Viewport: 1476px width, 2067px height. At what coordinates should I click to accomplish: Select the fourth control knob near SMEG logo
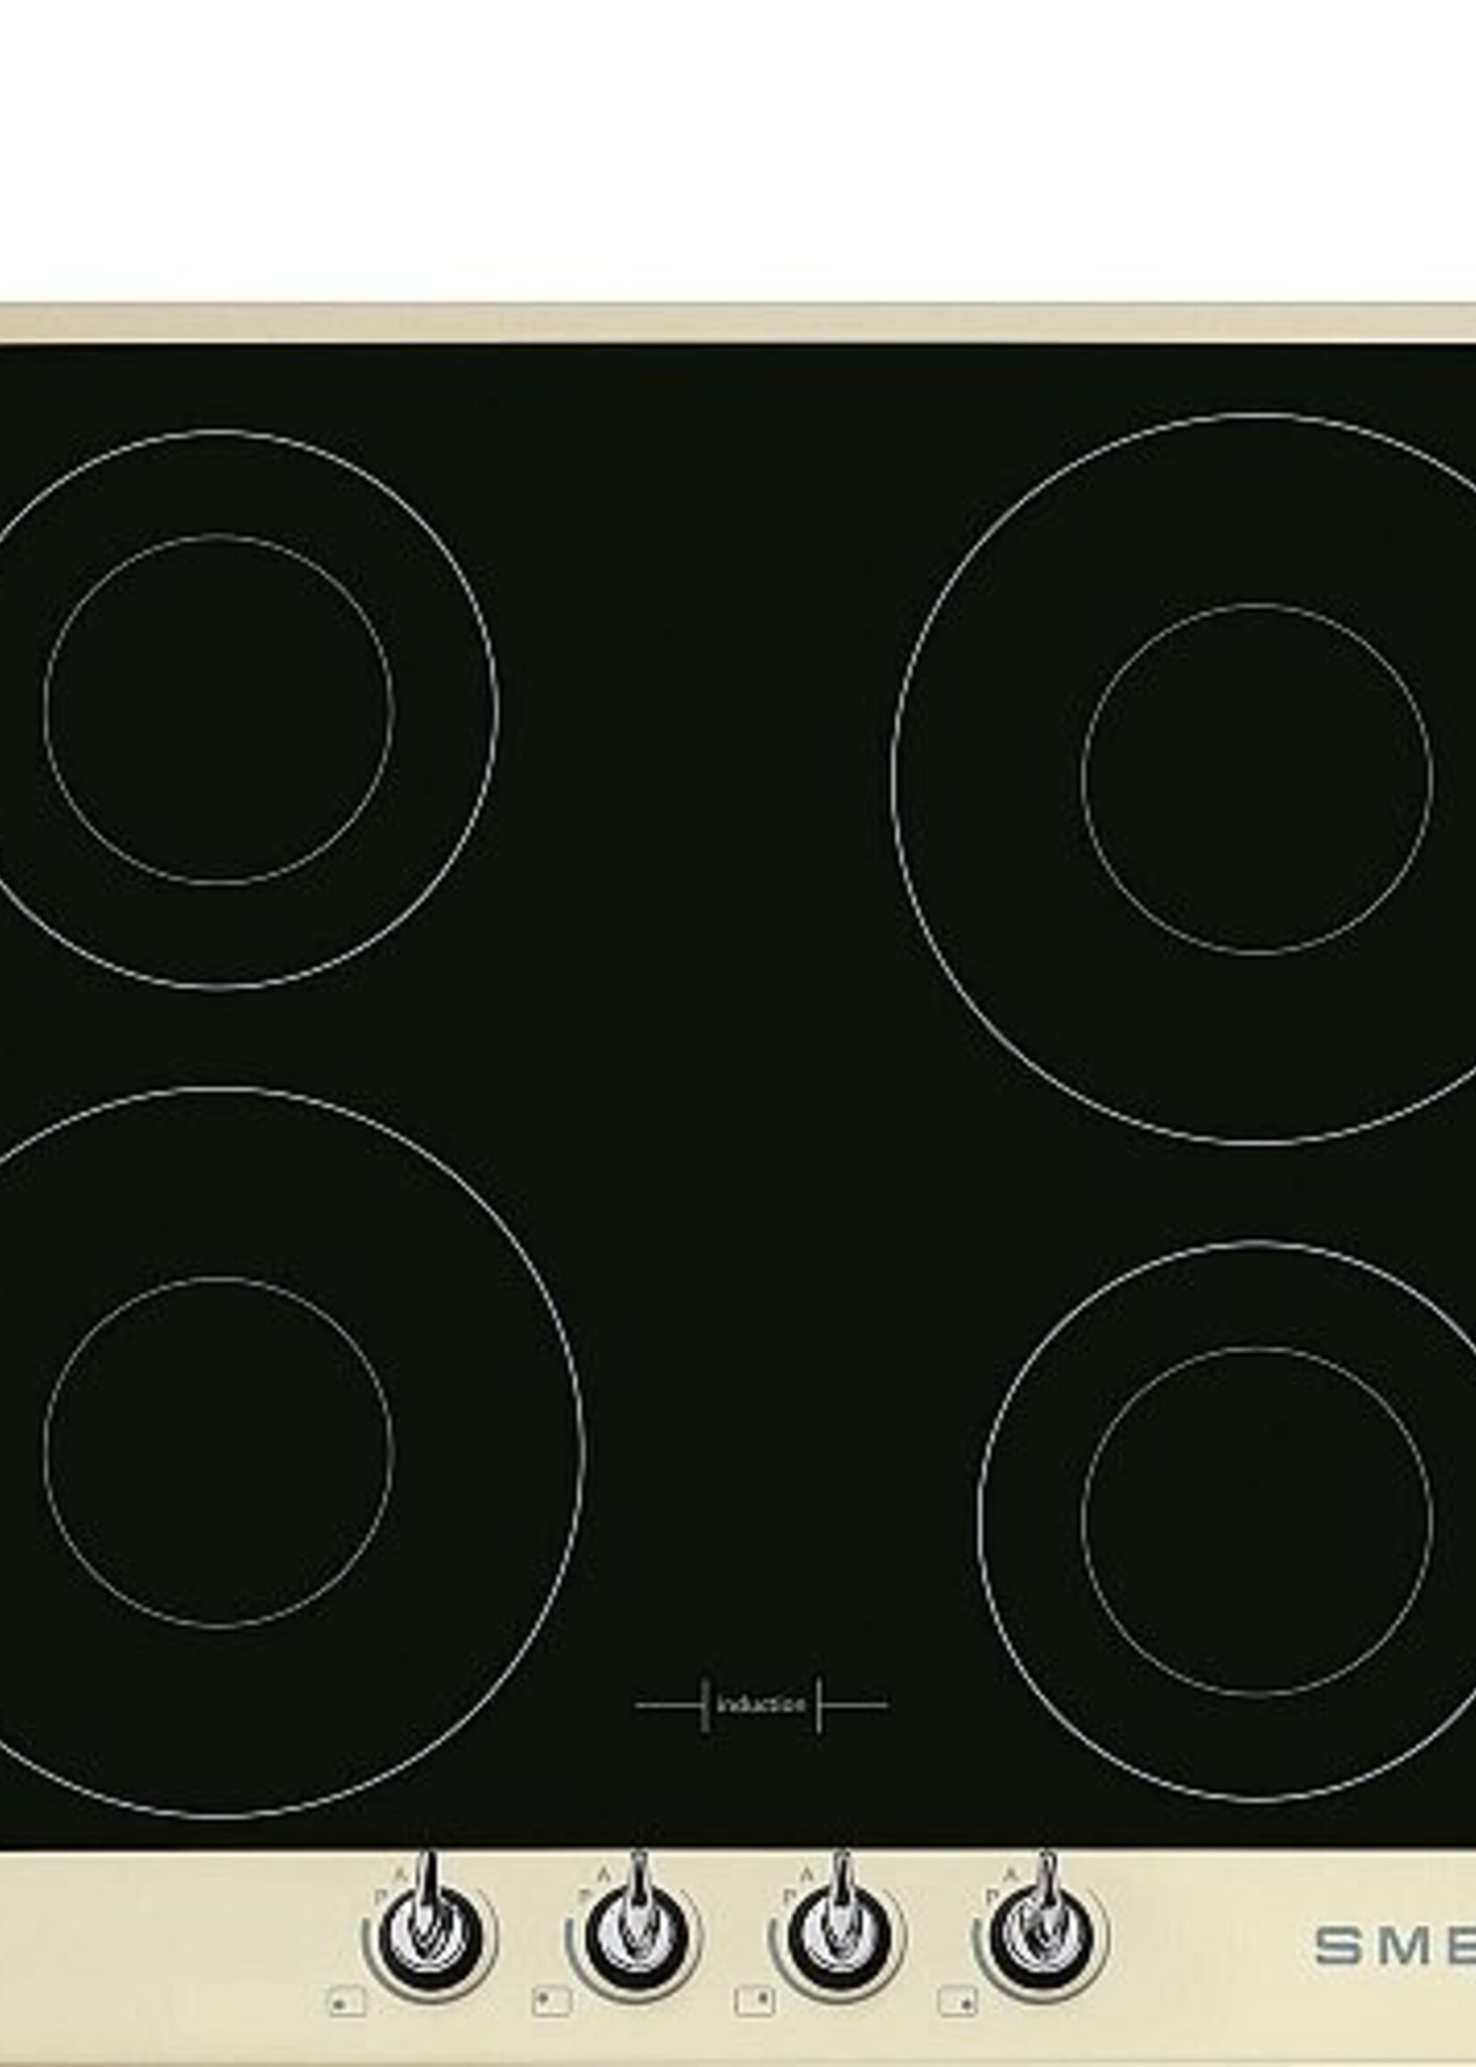(1041, 1934)
